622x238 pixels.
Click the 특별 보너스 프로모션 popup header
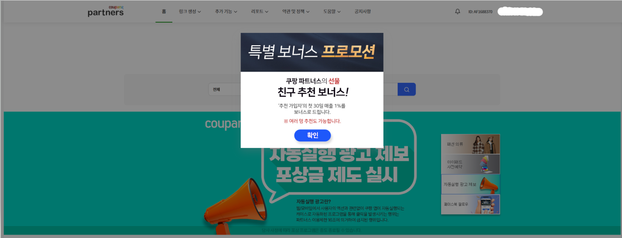click(x=312, y=52)
